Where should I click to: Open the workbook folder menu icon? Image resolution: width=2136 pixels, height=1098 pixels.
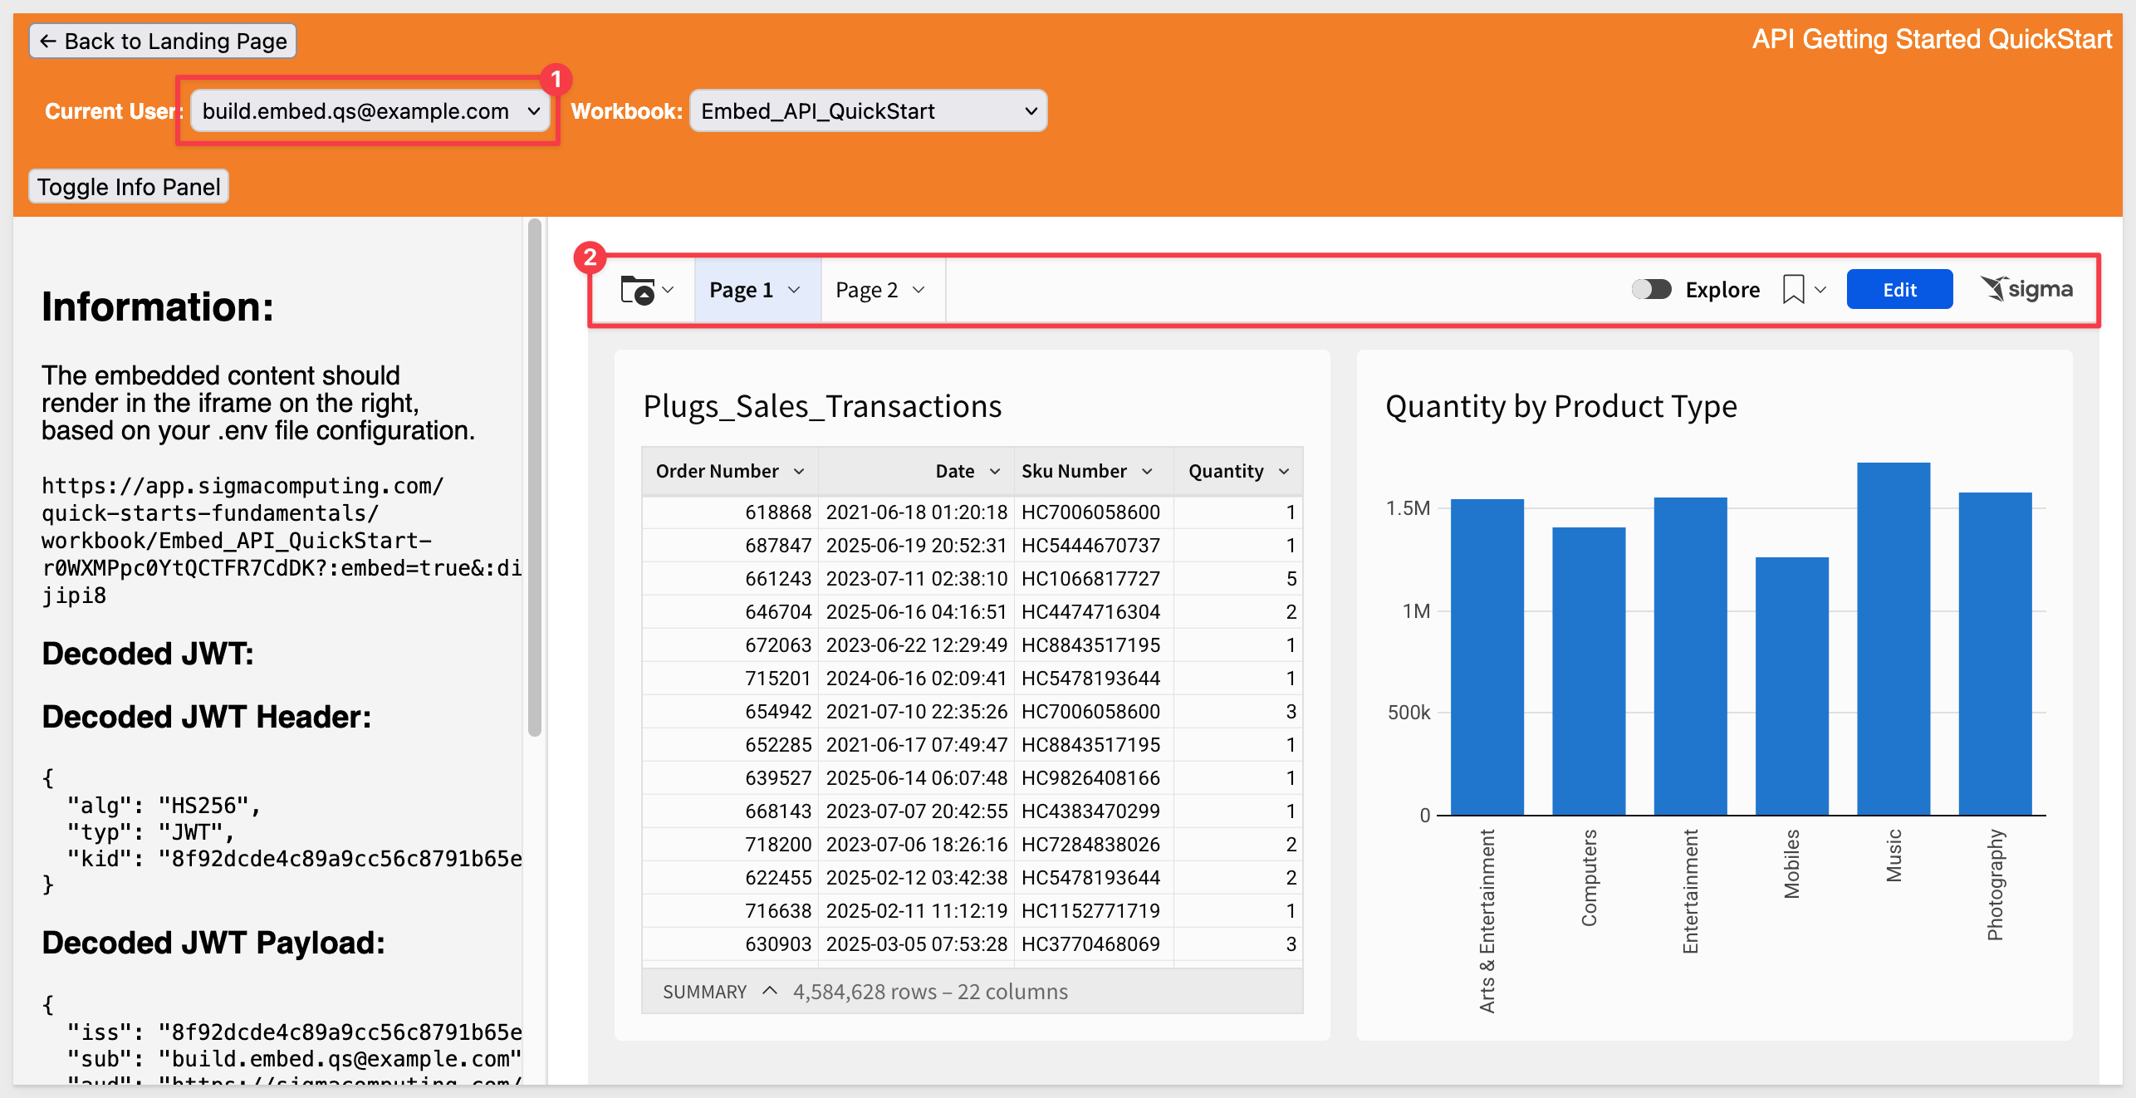639,290
